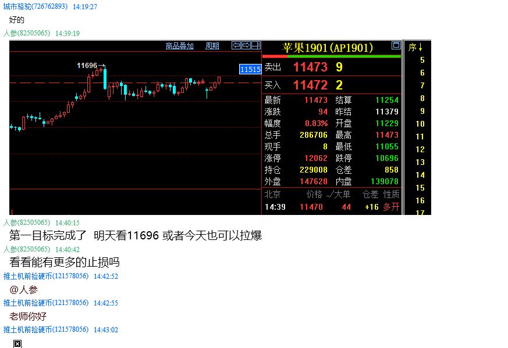Click the maximize panel icon beside 苹果1901

396,45
